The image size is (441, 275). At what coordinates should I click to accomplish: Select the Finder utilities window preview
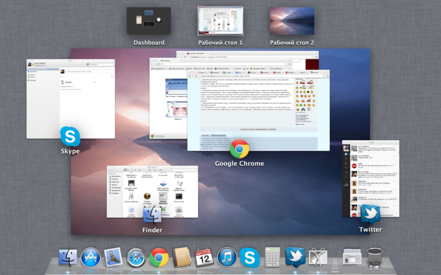tap(153, 191)
